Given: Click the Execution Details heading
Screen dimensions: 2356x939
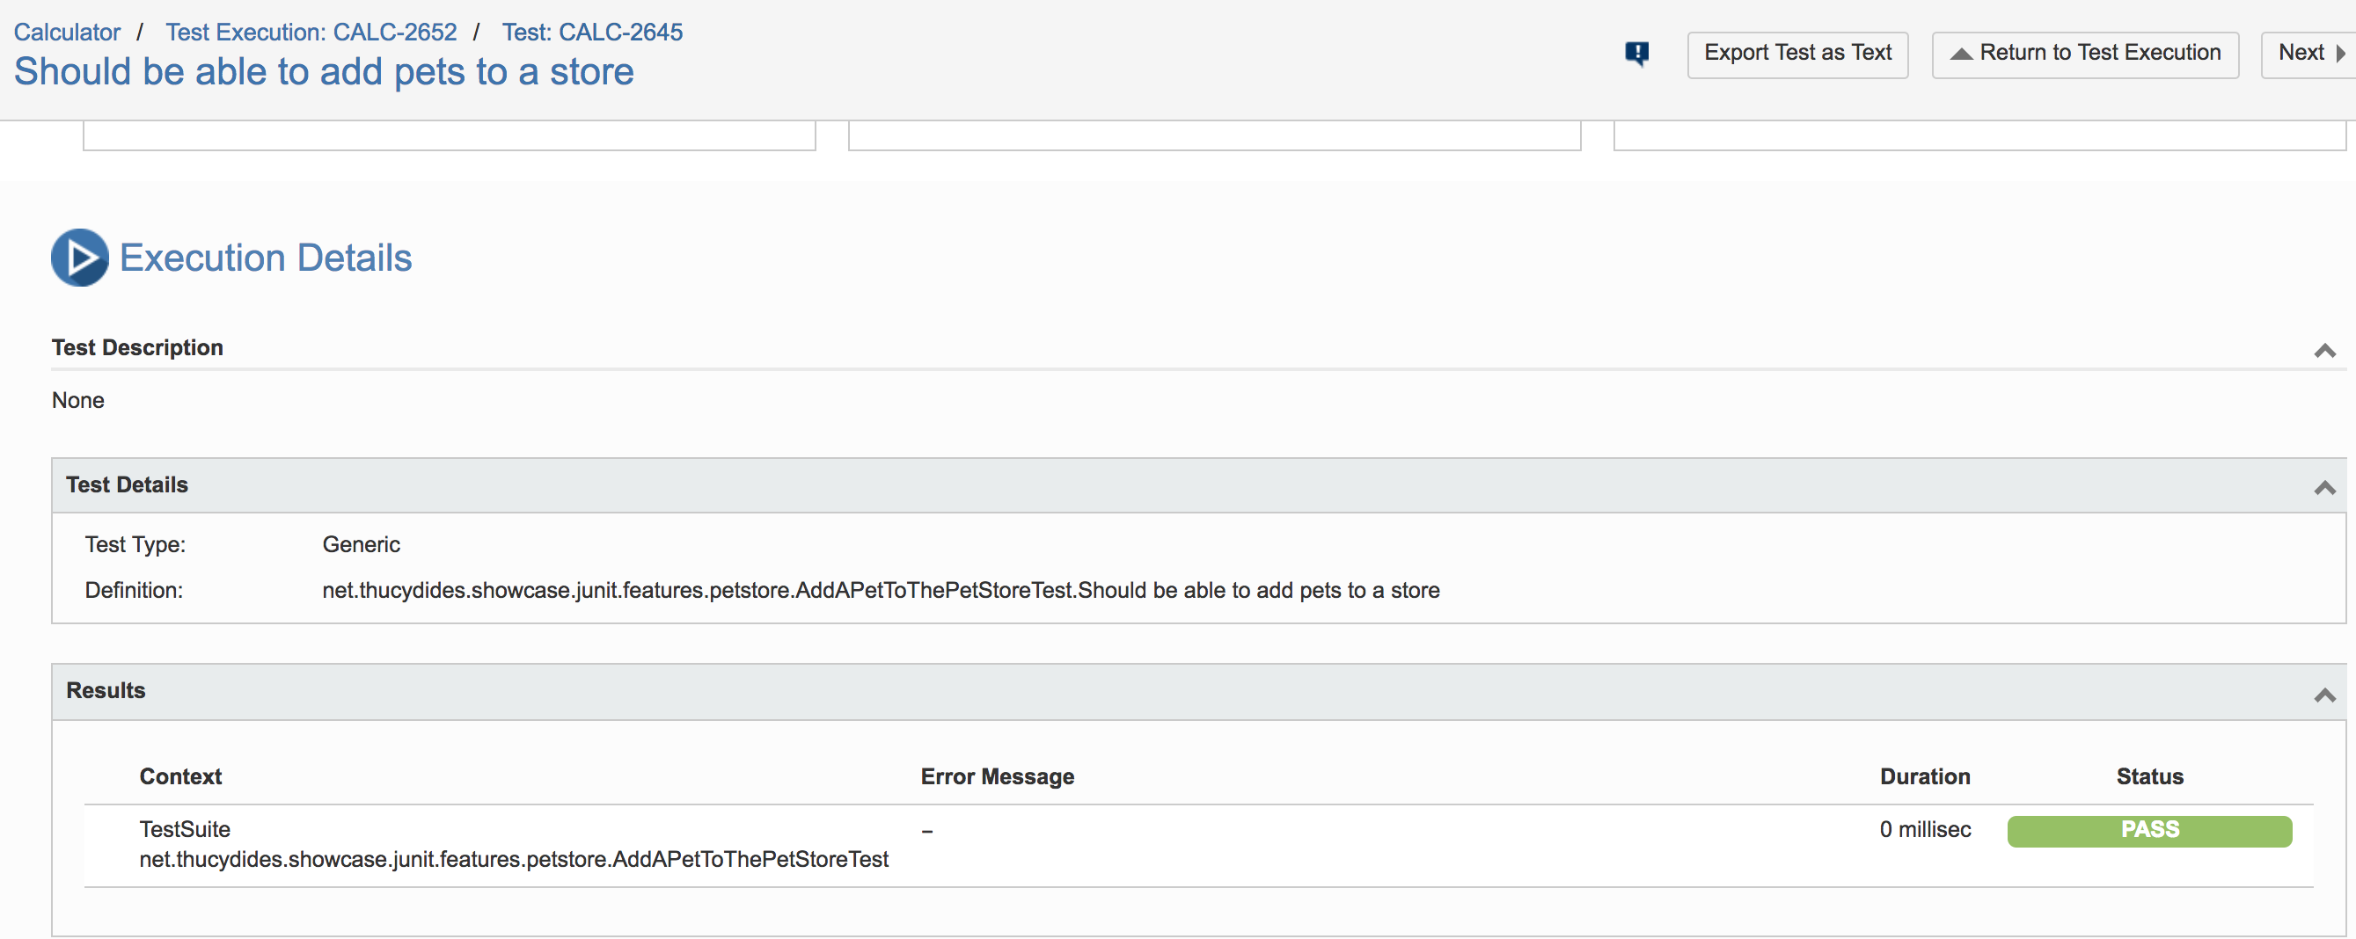Looking at the screenshot, I should coord(265,258).
